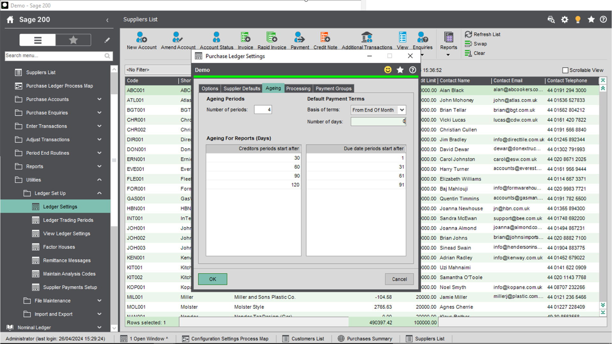Open the dialog help question mark
Viewport: 612px width, 344px height.
click(412, 70)
